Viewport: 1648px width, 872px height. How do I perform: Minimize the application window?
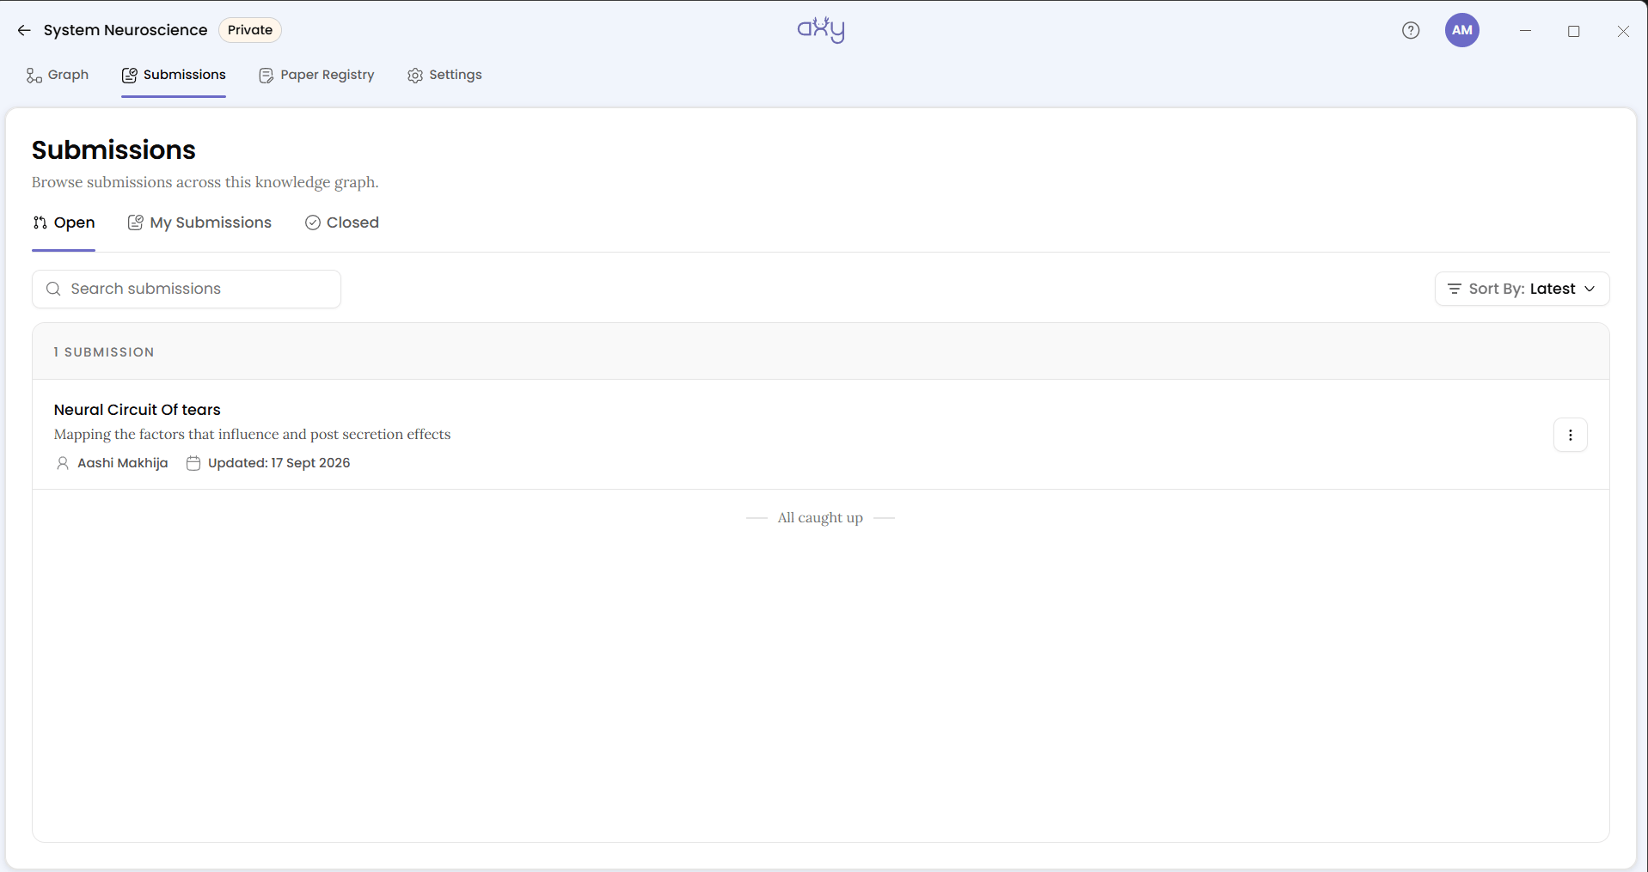coord(1526,30)
